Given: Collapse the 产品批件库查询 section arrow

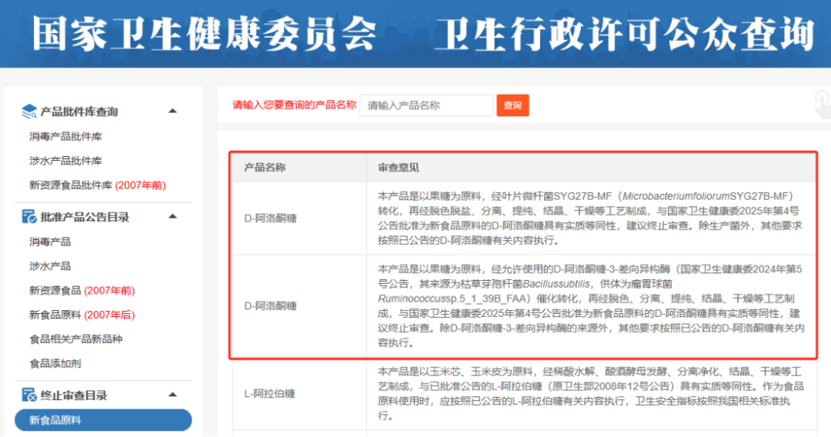Looking at the screenshot, I should [x=173, y=112].
